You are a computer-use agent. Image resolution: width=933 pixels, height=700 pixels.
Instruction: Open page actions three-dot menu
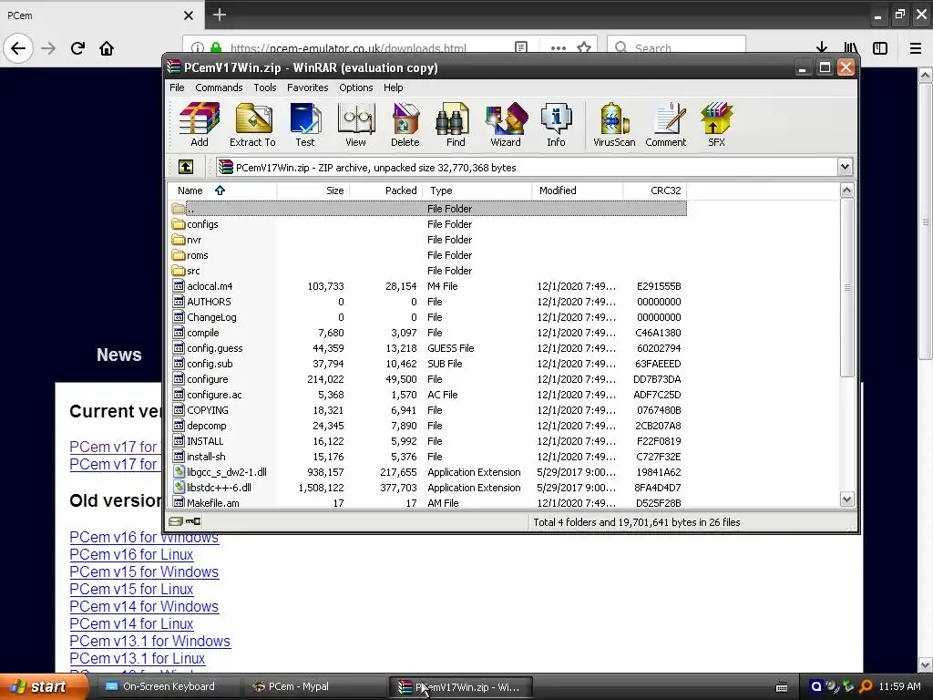pos(559,47)
